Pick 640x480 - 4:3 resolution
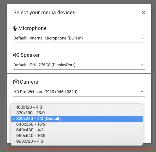Viewport: 156px width, 152px height. pos(77,130)
